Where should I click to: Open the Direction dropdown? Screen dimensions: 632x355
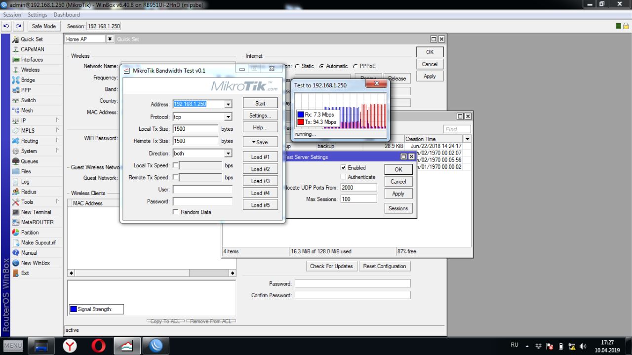tap(228, 154)
